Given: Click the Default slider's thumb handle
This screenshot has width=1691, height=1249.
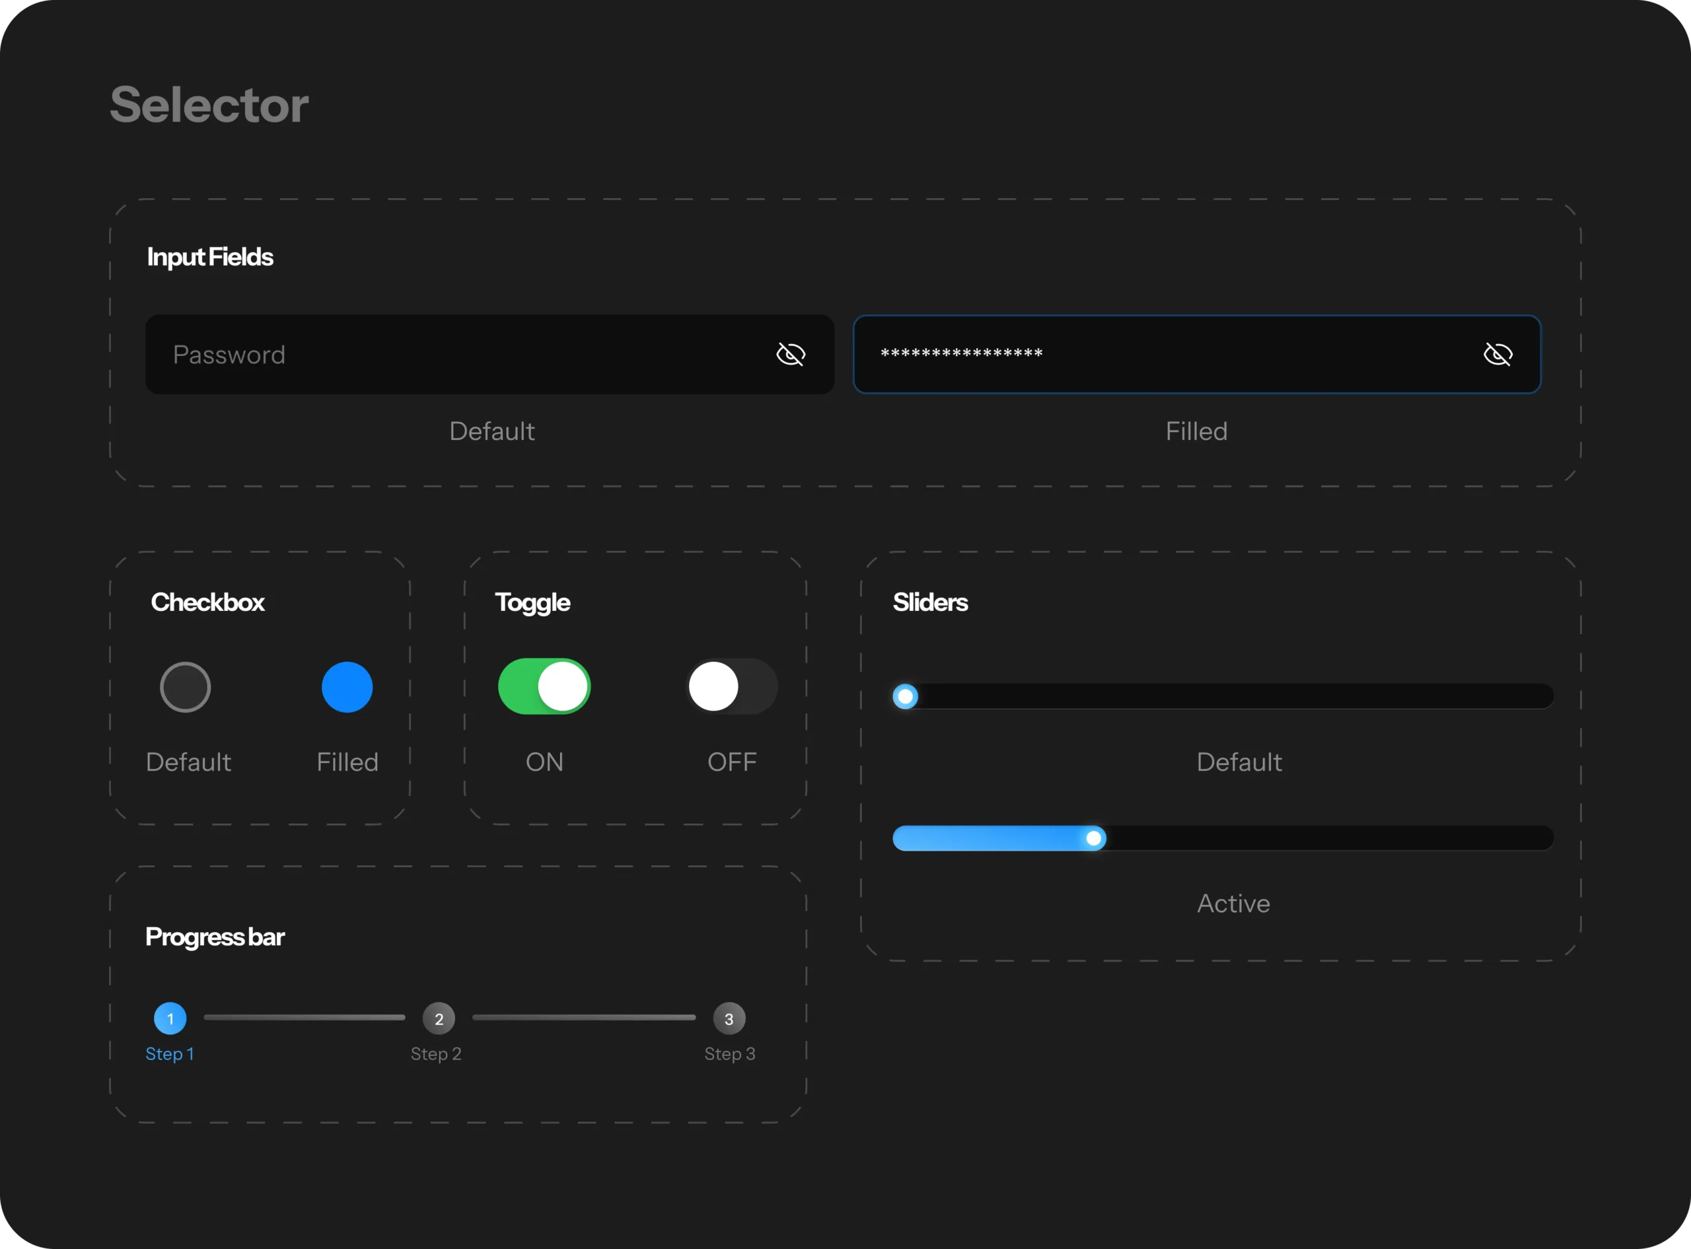Looking at the screenshot, I should pyautogui.click(x=905, y=696).
